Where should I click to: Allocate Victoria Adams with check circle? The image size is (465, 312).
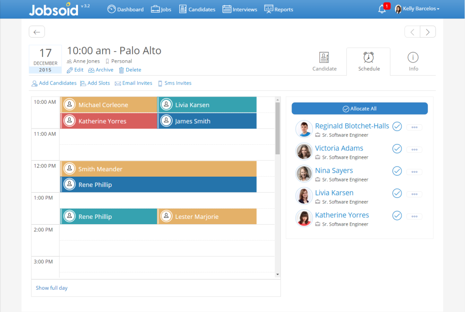coord(397,148)
